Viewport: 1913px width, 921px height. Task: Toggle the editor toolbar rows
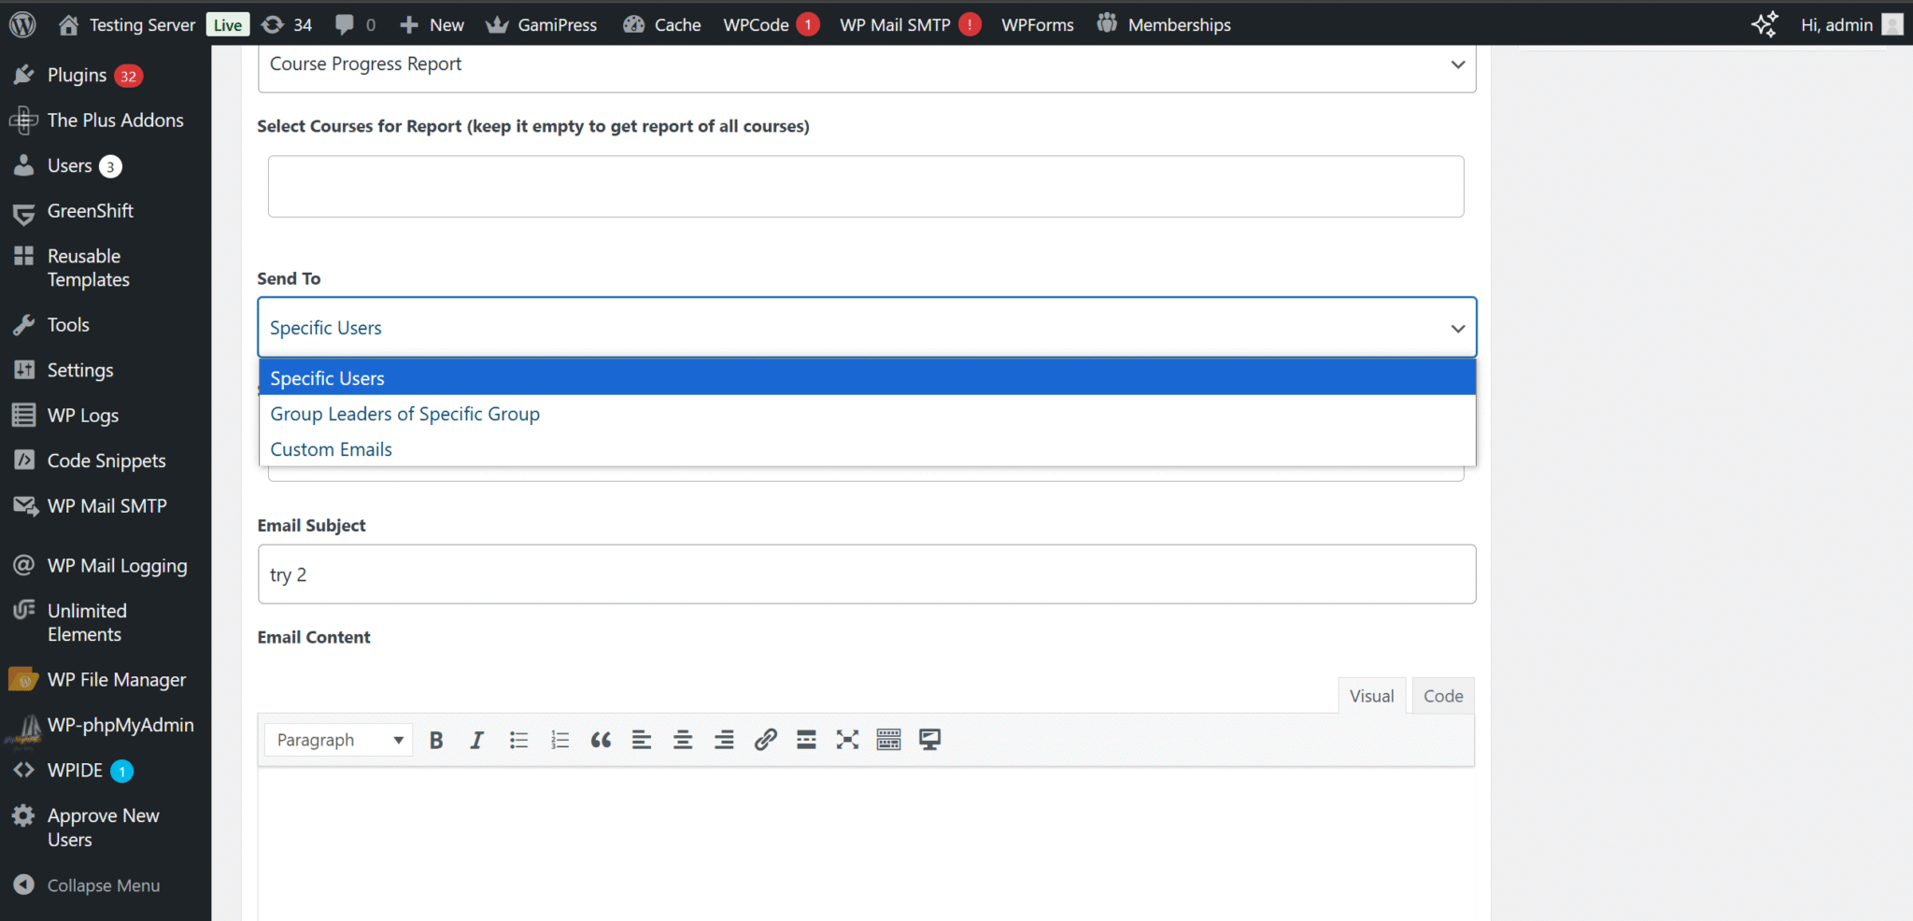[x=888, y=741]
